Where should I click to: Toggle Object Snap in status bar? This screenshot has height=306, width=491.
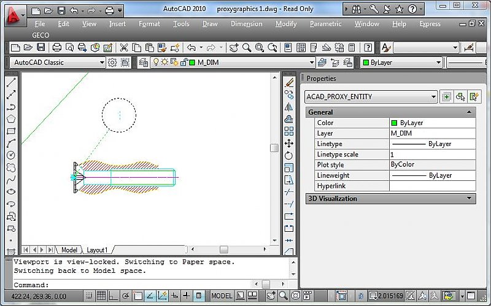[137, 296]
